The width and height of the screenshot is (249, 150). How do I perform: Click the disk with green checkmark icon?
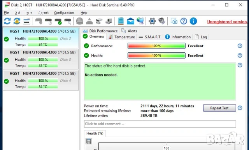[x=58, y=21]
